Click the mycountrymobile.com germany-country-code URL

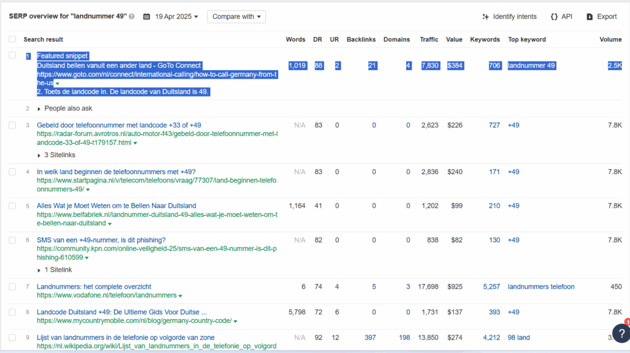coord(134,321)
